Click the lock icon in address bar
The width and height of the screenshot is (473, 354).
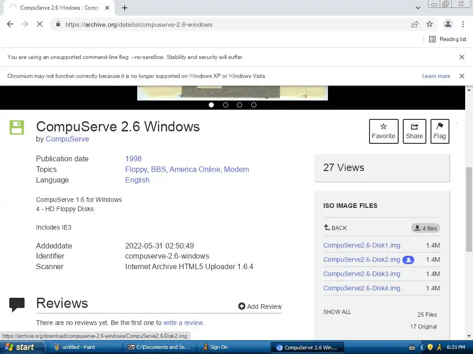[58, 24]
